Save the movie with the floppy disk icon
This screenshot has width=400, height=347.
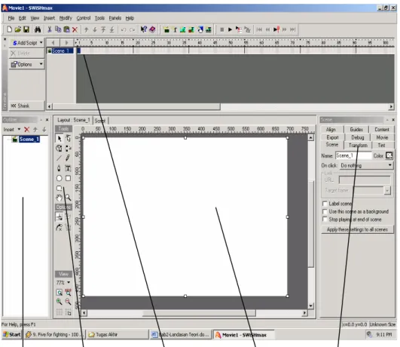point(26,29)
